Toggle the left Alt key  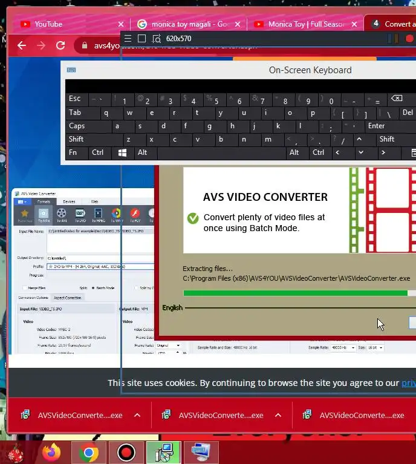[146, 152]
